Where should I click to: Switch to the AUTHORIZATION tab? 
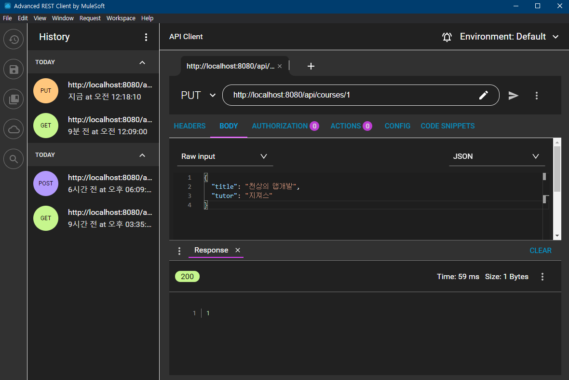285,126
